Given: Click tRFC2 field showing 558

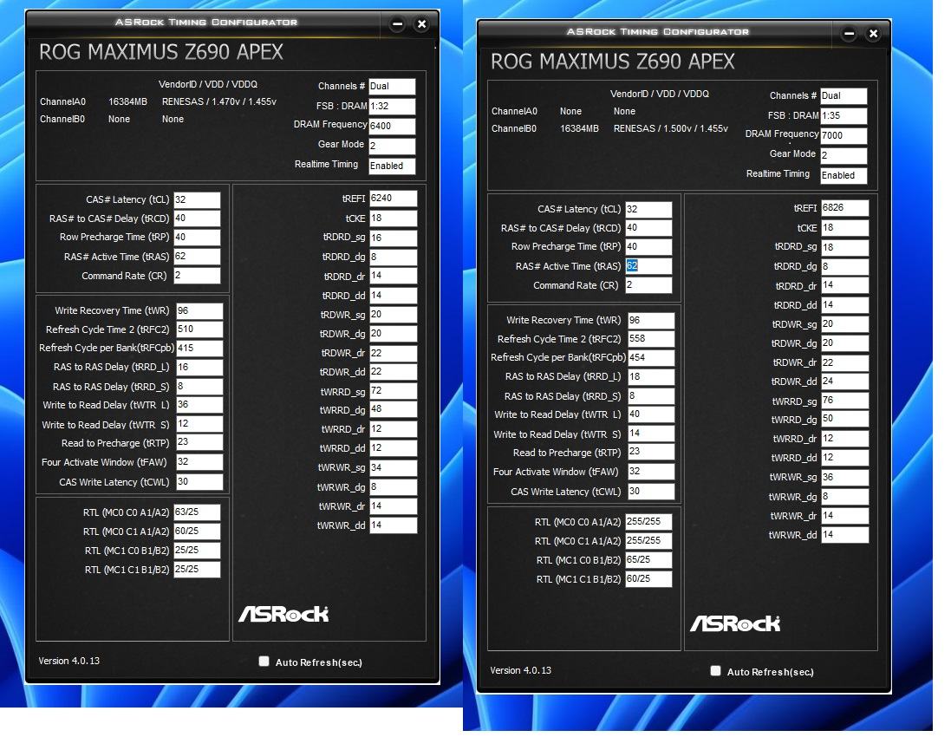Looking at the screenshot, I should pos(651,339).
